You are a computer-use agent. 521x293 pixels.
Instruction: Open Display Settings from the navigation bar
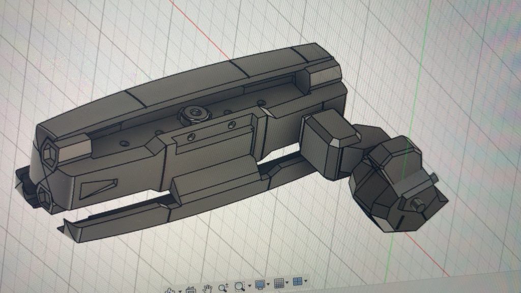[259, 284]
